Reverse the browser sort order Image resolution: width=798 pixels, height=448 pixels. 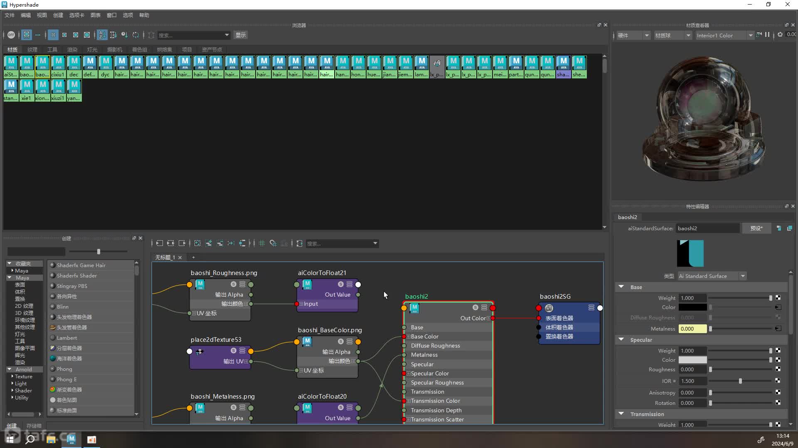coord(135,35)
